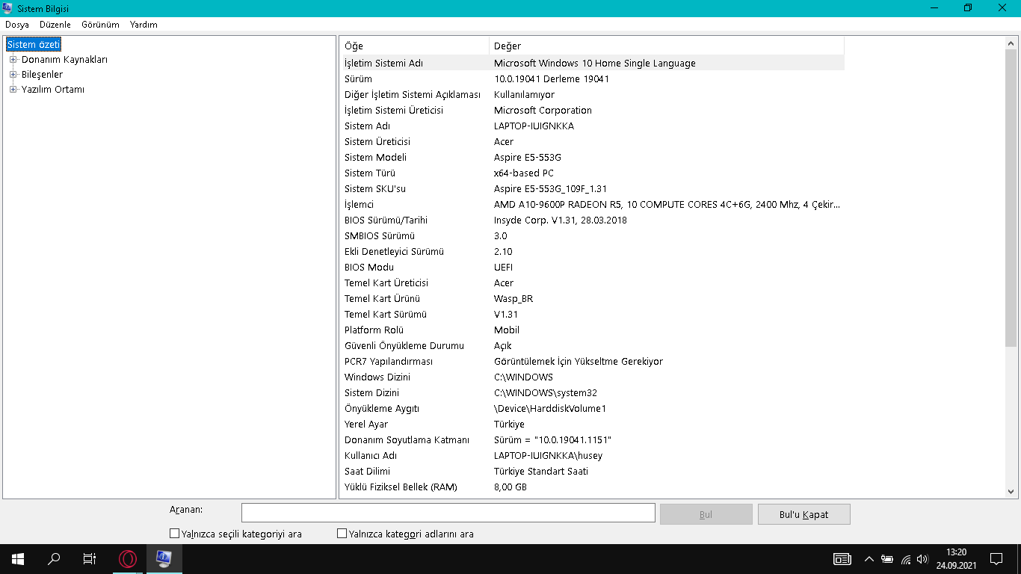Open the Düzenle menu

[x=55, y=25]
